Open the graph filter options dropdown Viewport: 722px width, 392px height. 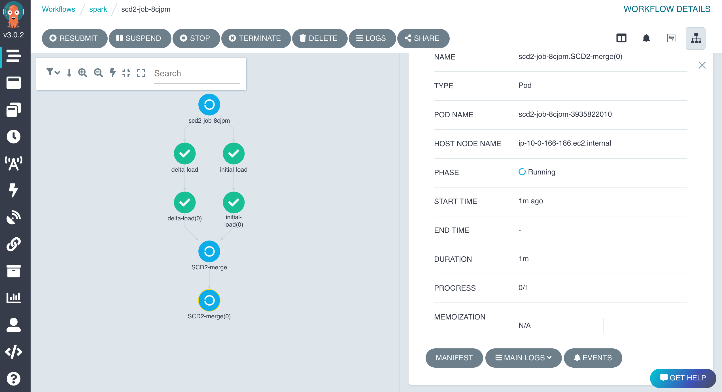53,73
